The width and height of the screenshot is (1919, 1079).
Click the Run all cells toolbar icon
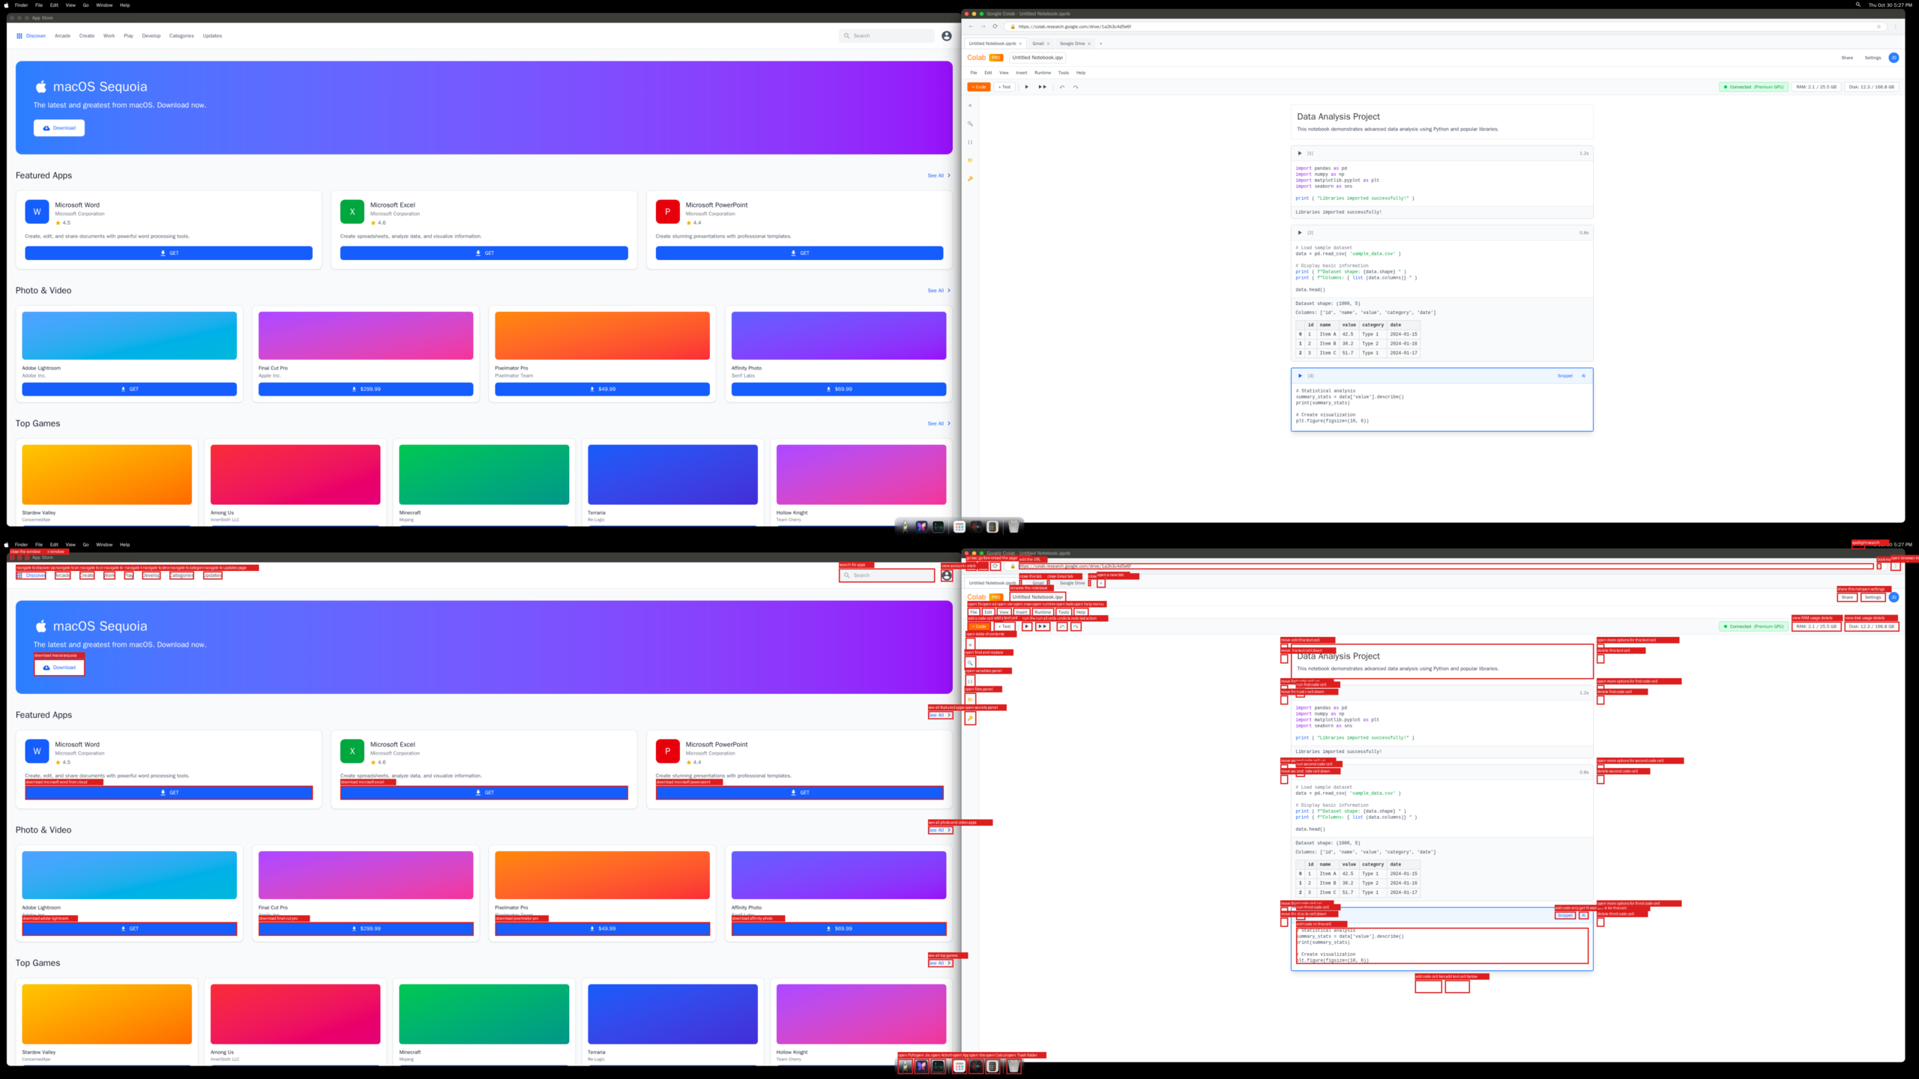click(x=1042, y=87)
